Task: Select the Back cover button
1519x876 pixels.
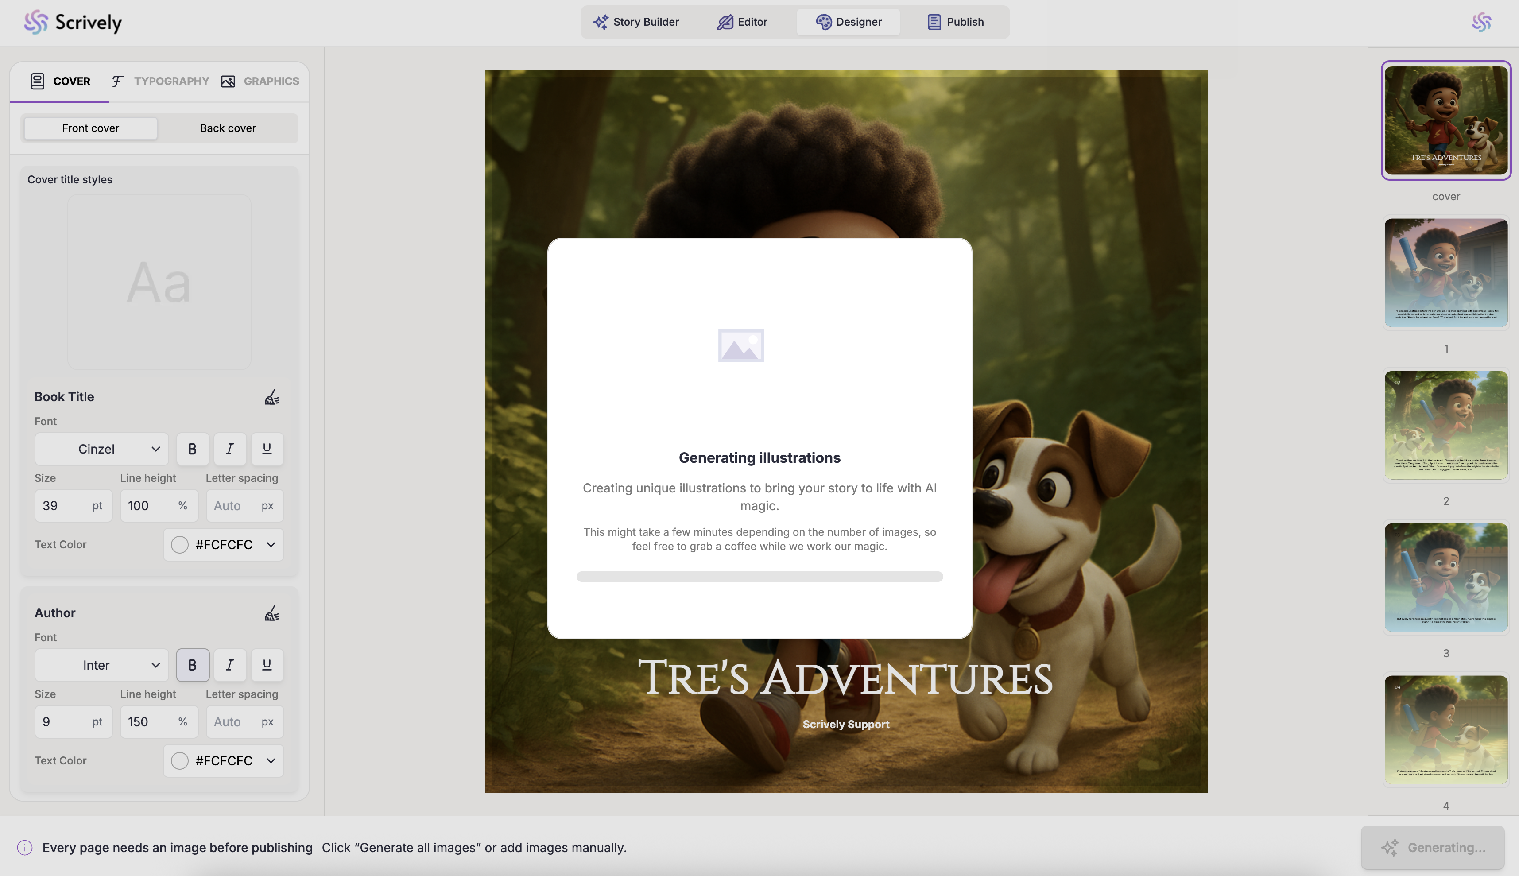Action: pyautogui.click(x=227, y=128)
